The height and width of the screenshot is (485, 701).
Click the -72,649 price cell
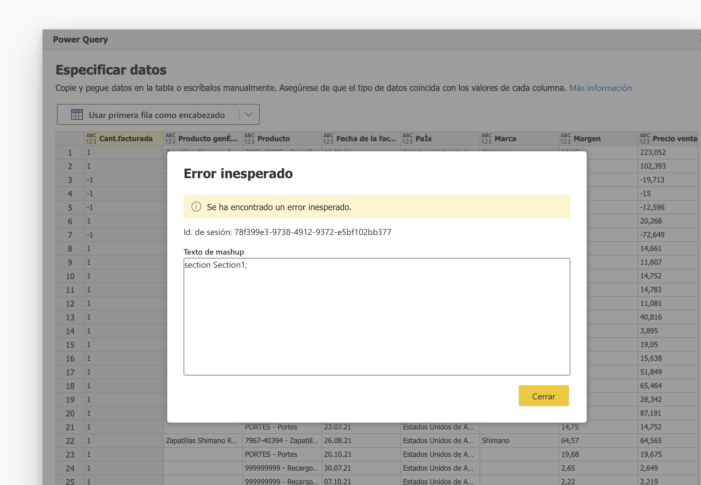[668, 235]
